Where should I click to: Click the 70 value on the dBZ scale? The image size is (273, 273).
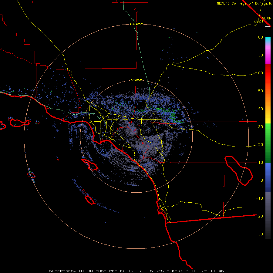pyautogui.click(x=261, y=55)
